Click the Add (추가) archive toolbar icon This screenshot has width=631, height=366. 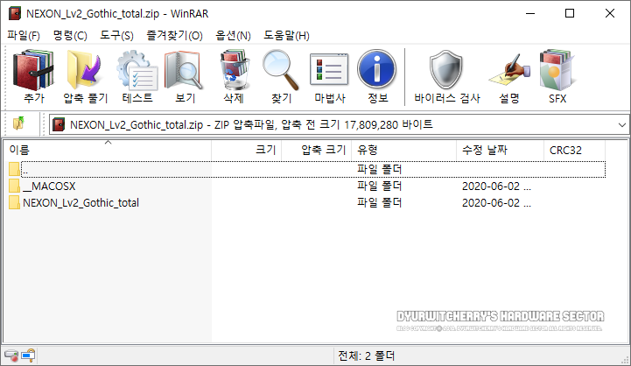point(34,70)
